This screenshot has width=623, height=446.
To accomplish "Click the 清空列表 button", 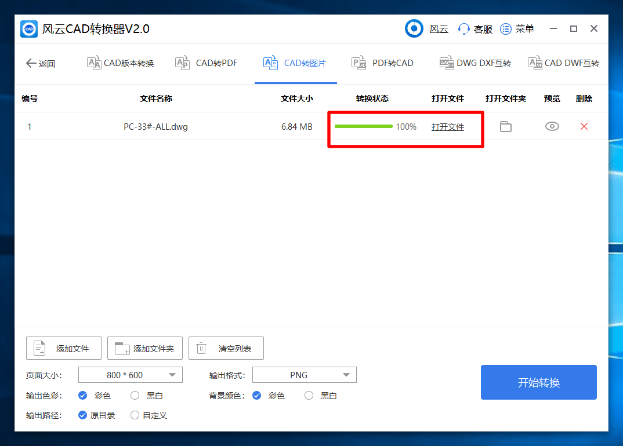I will (226, 348).
